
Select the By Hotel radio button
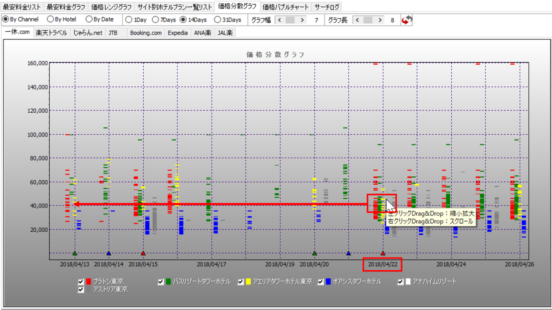pos(51,20)
